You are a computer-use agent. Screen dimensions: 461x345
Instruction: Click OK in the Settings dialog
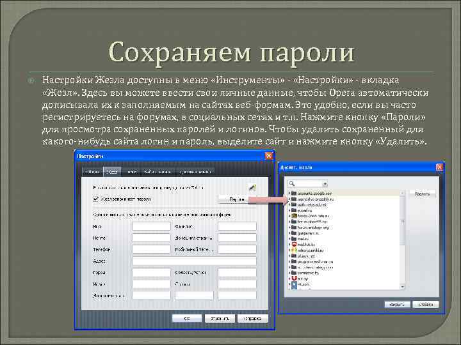[x=187, y=318]
